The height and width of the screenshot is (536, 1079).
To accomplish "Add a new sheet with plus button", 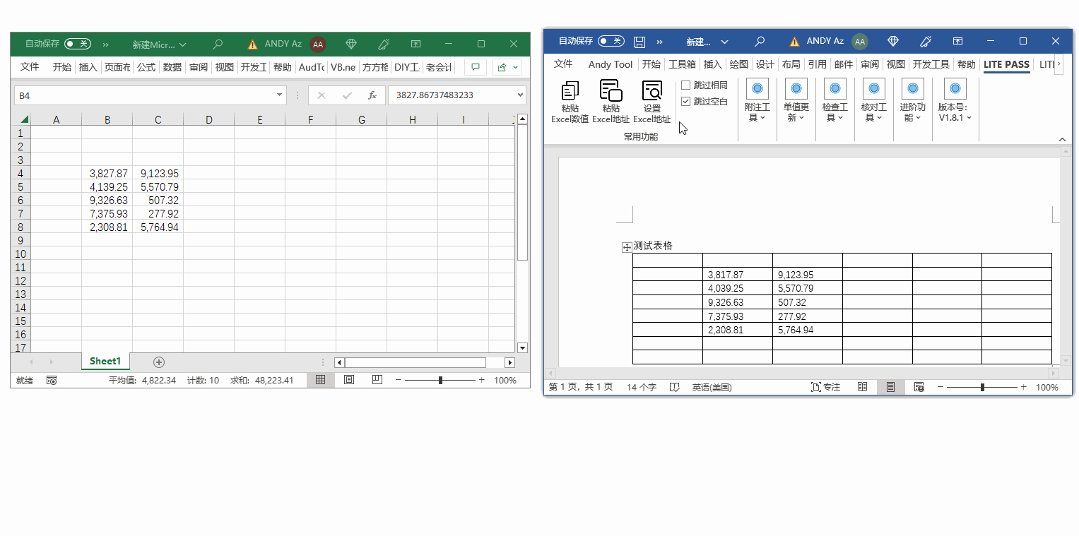I will pyautogui.click(x=159, y=362).
